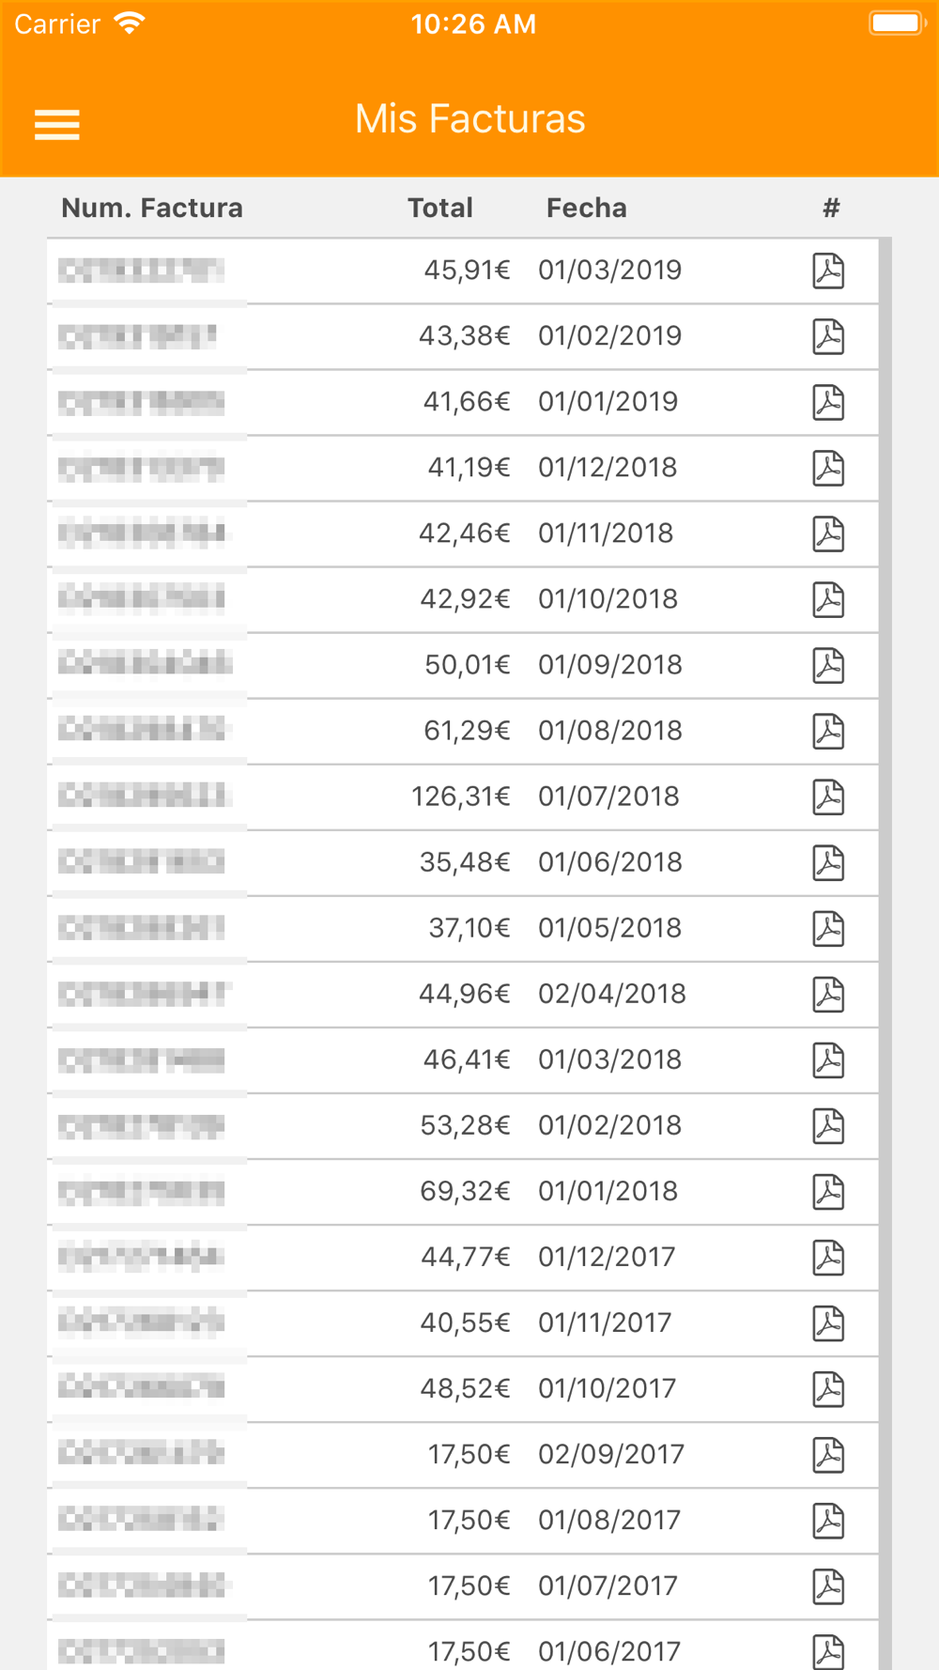Open PDF for the 01/12/2018 invoice

click(x=828, y=468)
